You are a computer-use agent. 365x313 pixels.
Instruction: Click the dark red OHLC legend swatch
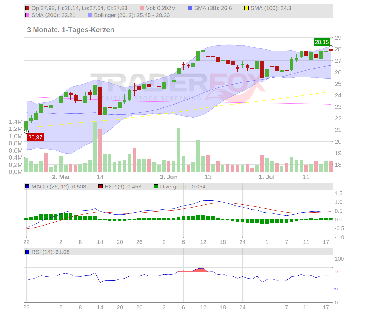tap(27, 8)
